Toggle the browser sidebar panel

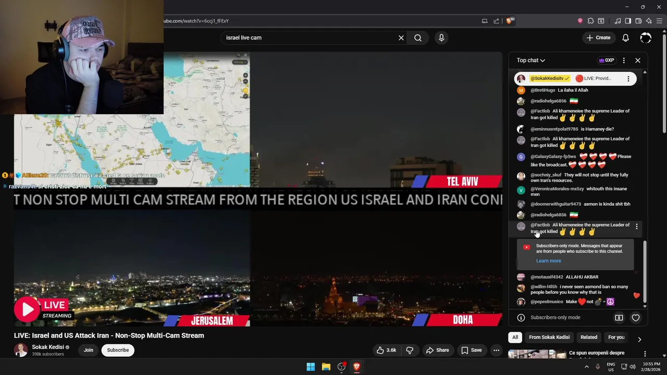click(x=628, y=21)
